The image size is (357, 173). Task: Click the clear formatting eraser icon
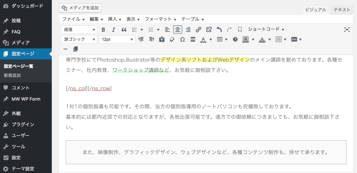click(172, 39)
